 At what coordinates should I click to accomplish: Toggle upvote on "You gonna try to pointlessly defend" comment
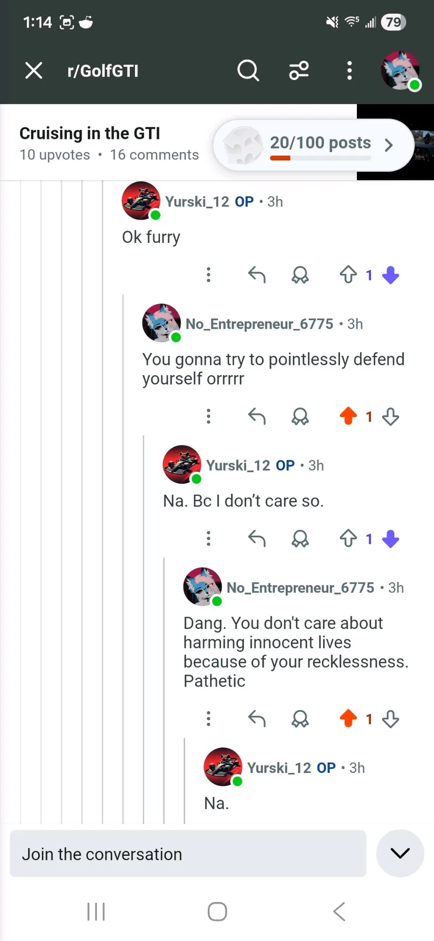(348, 416)
